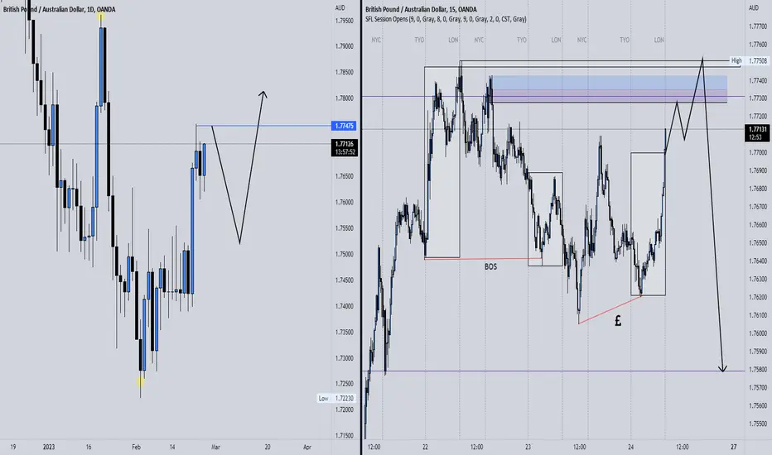The image size is (772, 455).
Task: Click the 2023 label on the daily time axis
Action: [49, 447]
